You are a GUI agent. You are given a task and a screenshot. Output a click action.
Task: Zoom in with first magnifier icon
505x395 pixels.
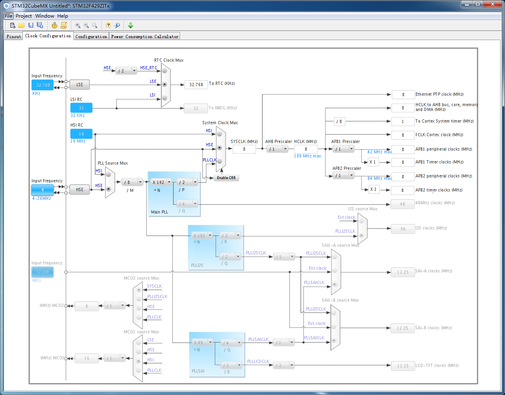pos(78,25)
